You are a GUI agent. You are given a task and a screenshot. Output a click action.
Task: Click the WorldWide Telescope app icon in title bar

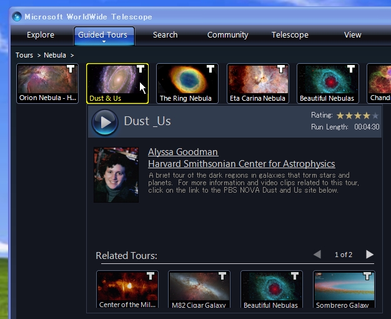(x=17, y=16)
